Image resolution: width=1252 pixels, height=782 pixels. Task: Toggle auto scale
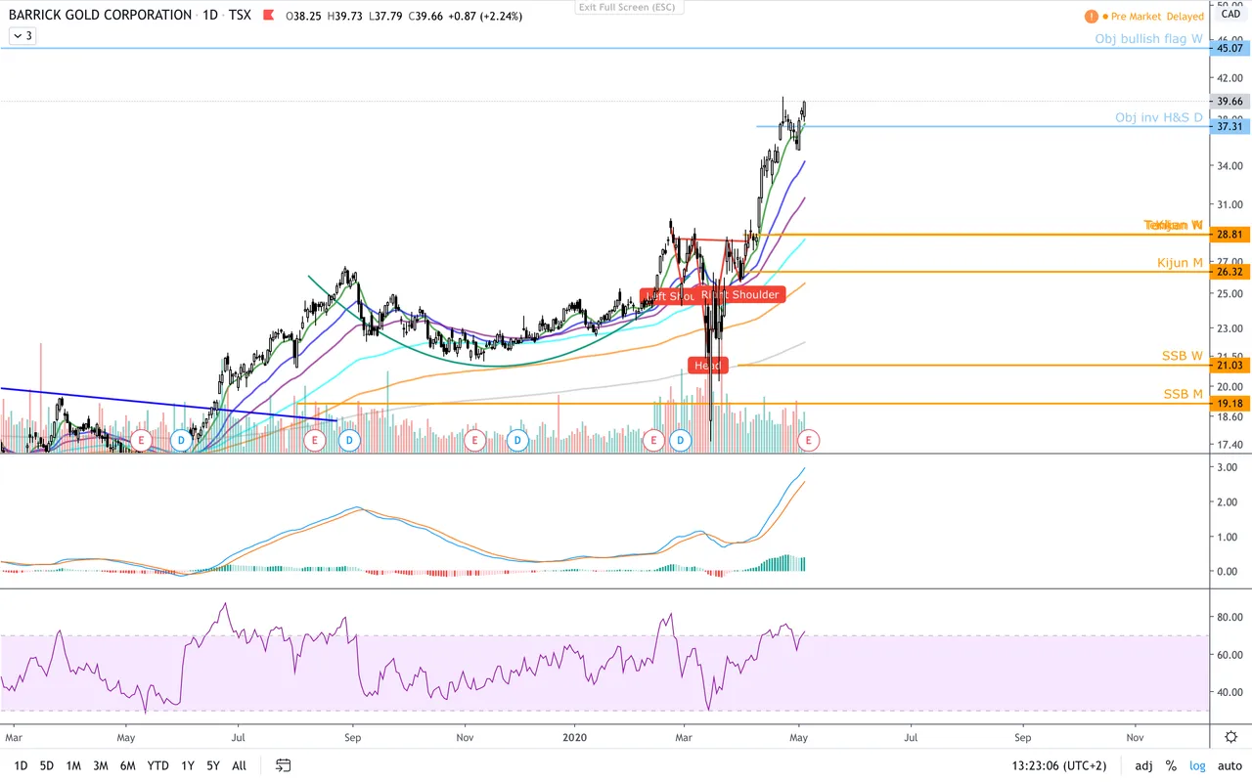1230,765
